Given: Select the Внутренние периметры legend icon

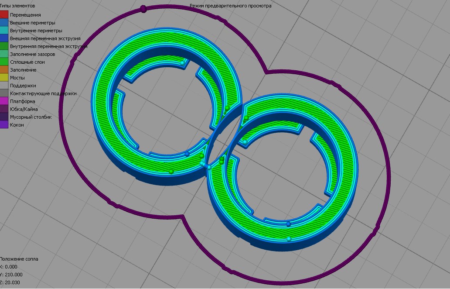Looking at the screenshot, I should [x=4, y=29].
